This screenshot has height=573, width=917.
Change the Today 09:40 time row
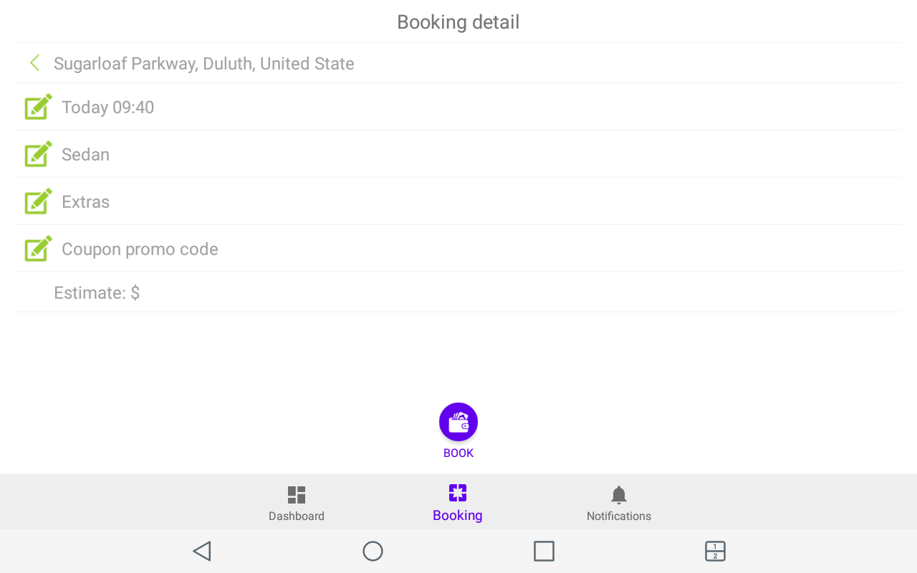coord(458,107)
